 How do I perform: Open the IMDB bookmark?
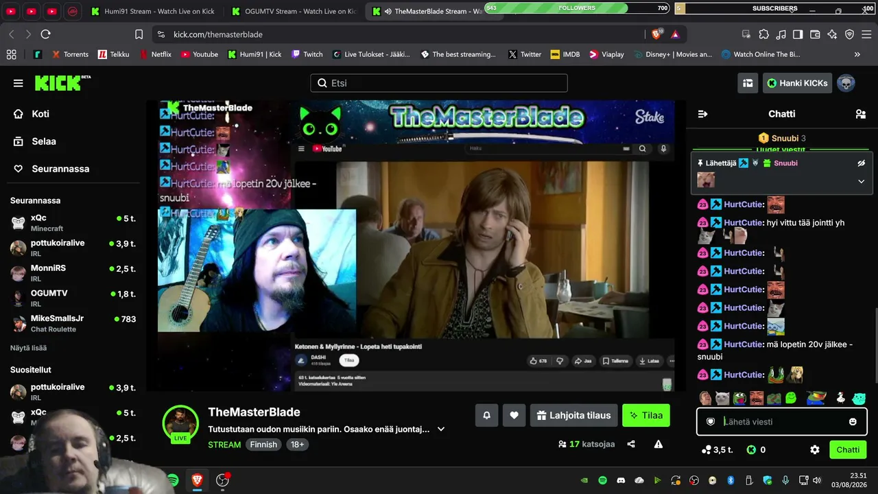coord(565,54)
